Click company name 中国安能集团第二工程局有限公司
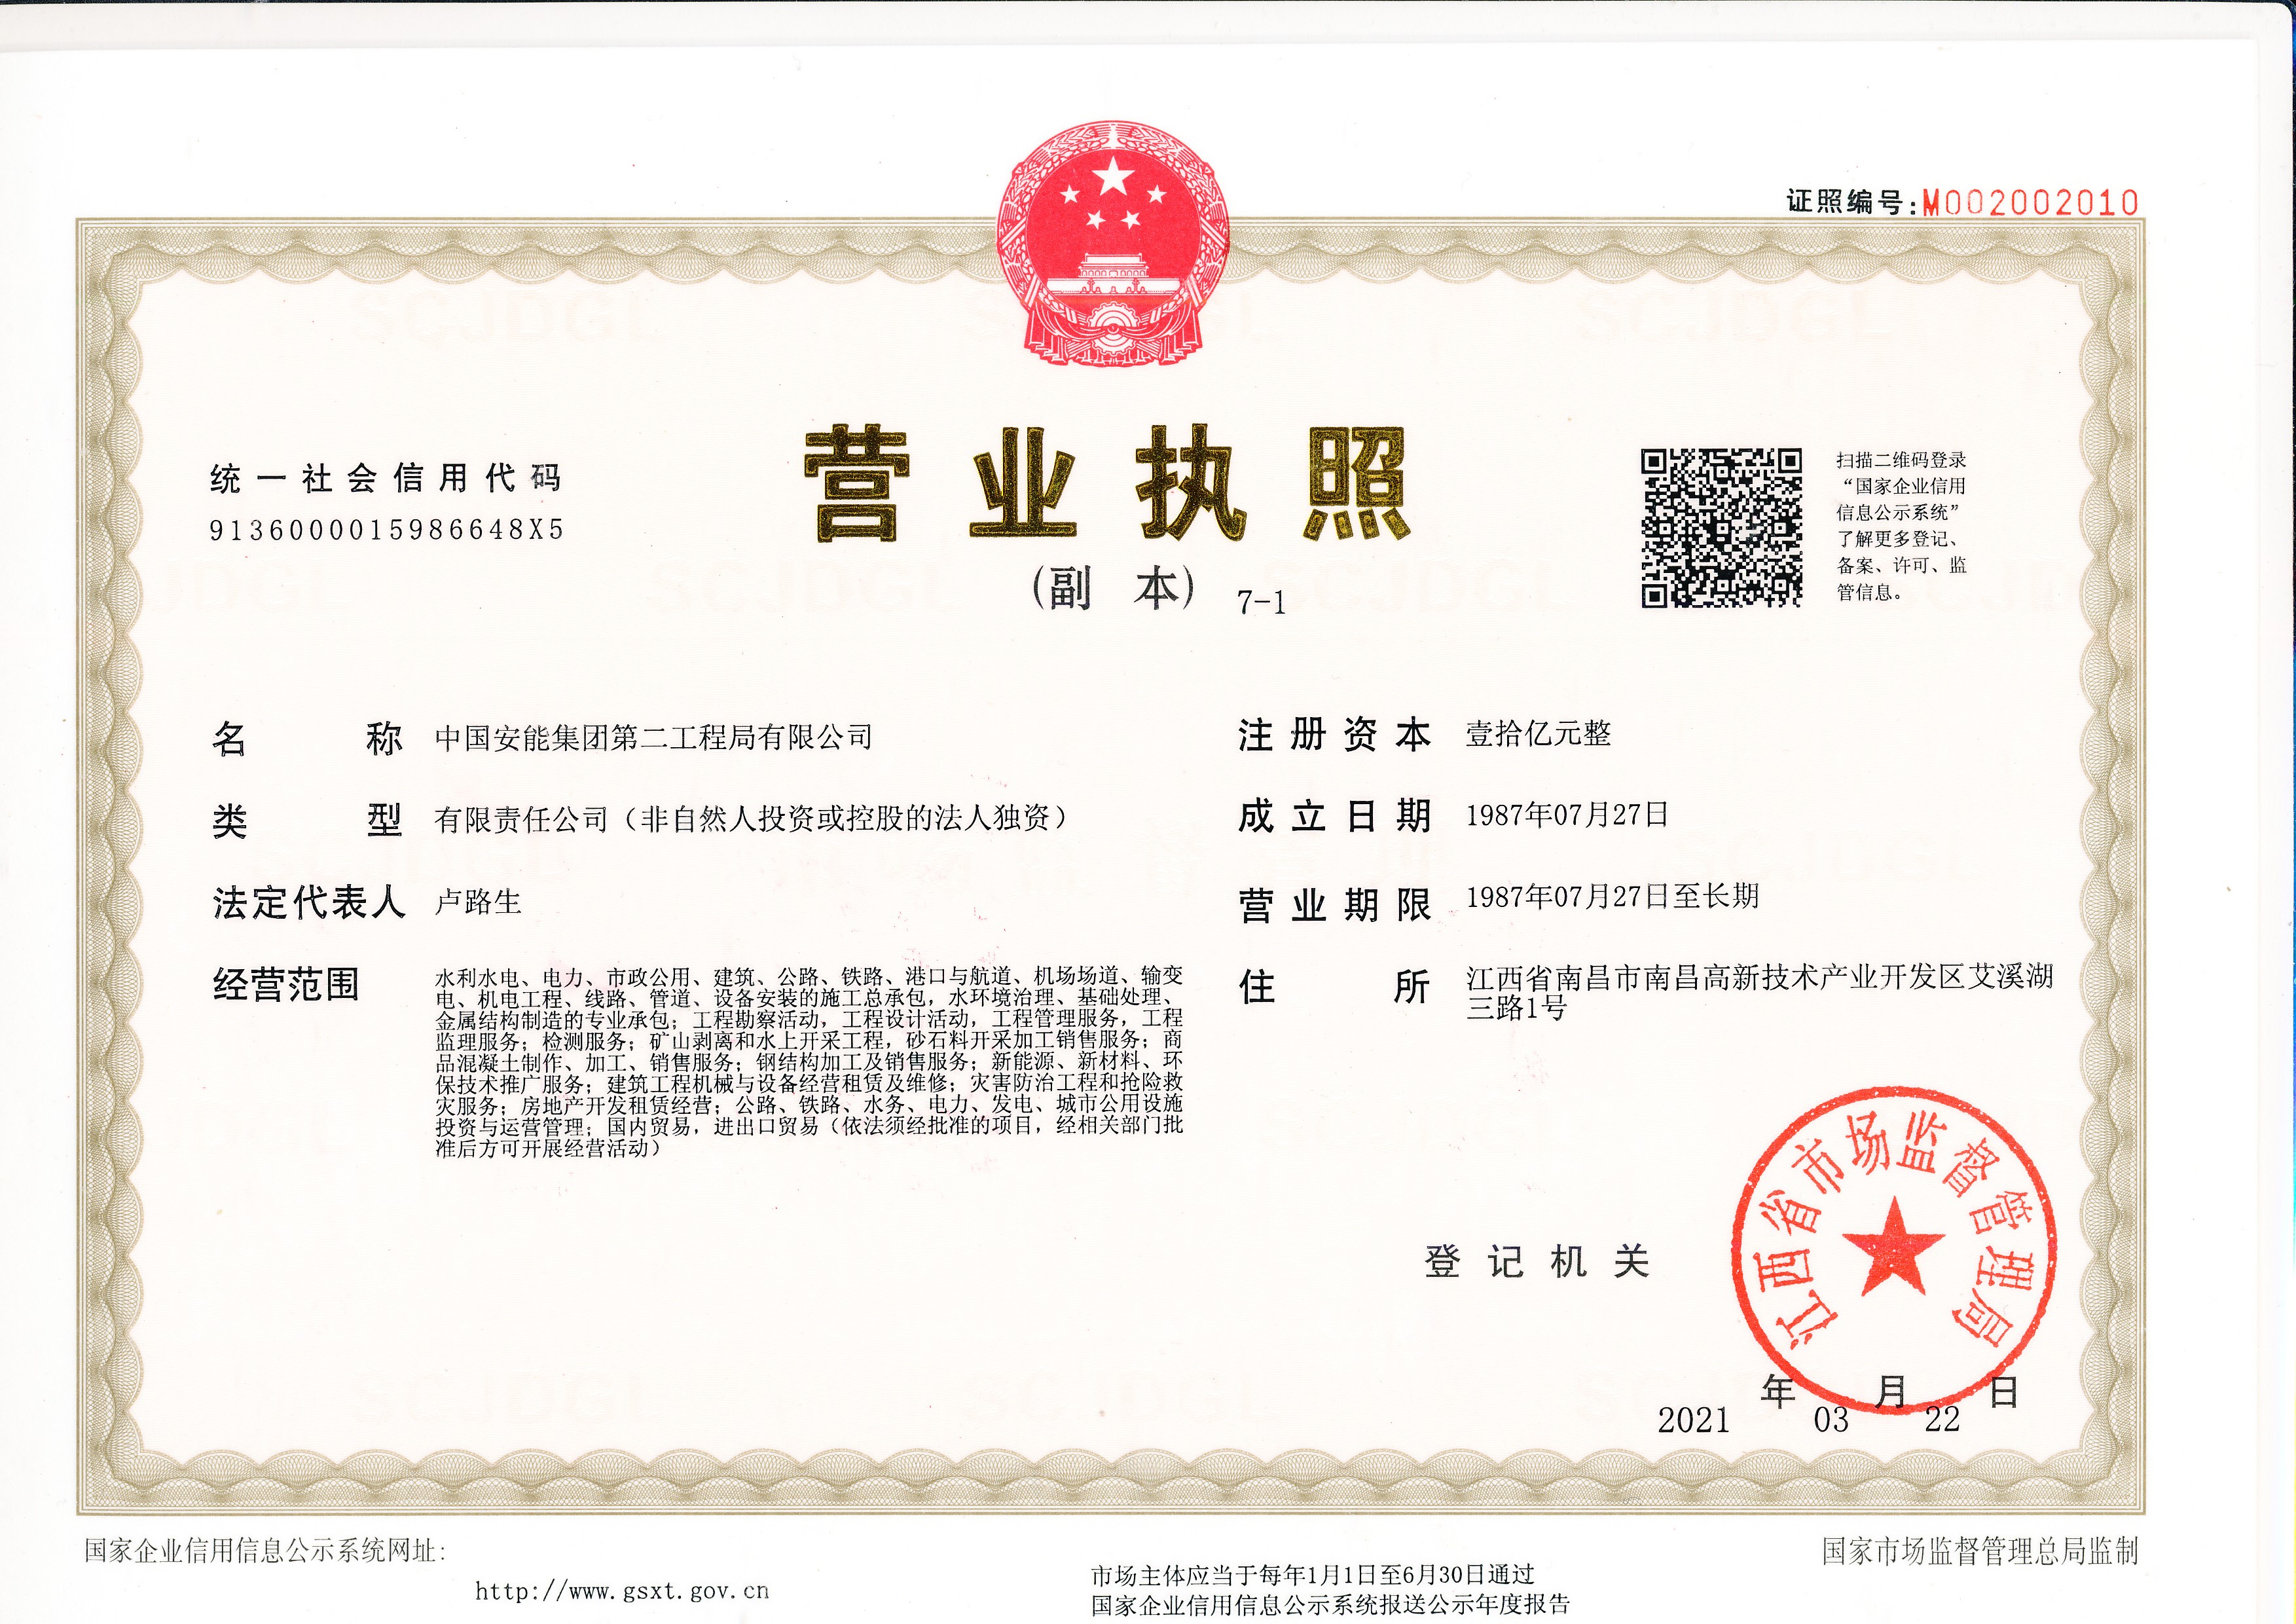 [x=654, y=738]
